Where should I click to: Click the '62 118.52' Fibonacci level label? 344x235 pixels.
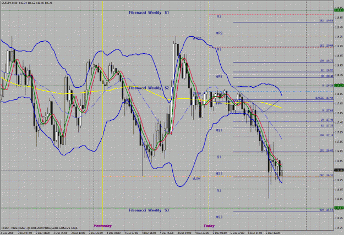pos(327,70)
